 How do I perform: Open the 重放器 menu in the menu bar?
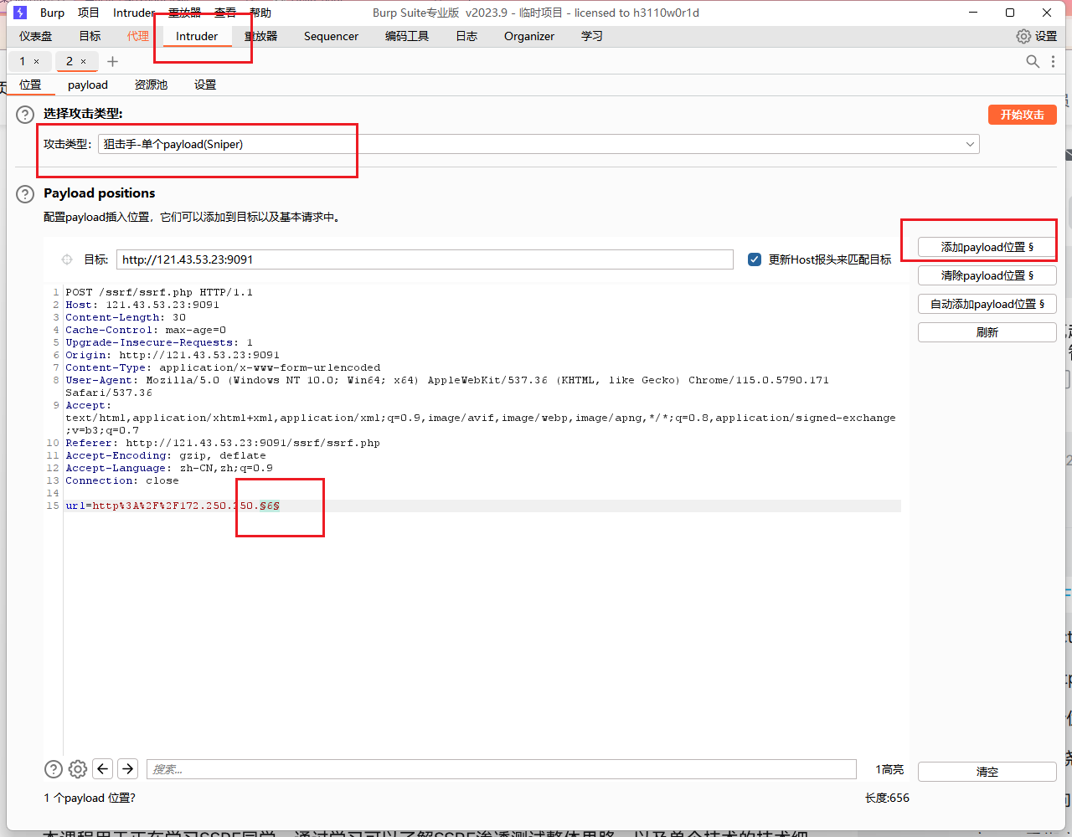[184, 13]
